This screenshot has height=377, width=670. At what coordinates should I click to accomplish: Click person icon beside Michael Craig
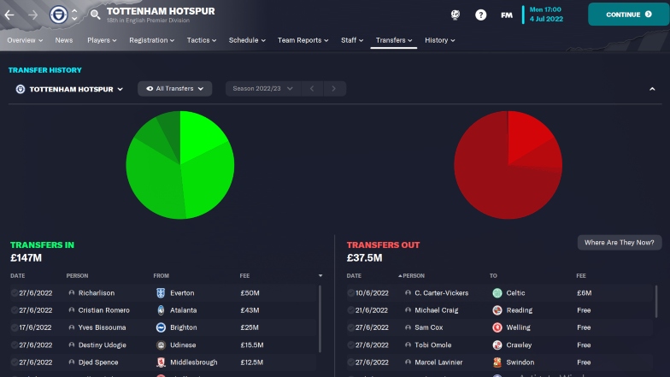point(408,310)
